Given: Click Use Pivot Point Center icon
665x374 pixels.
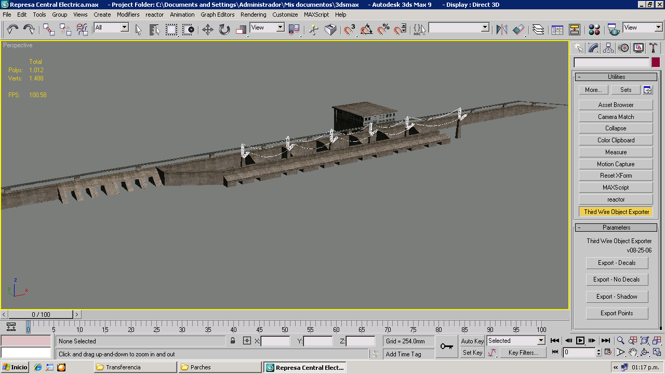Looking at the screenshot, I should tap(294, 30).
